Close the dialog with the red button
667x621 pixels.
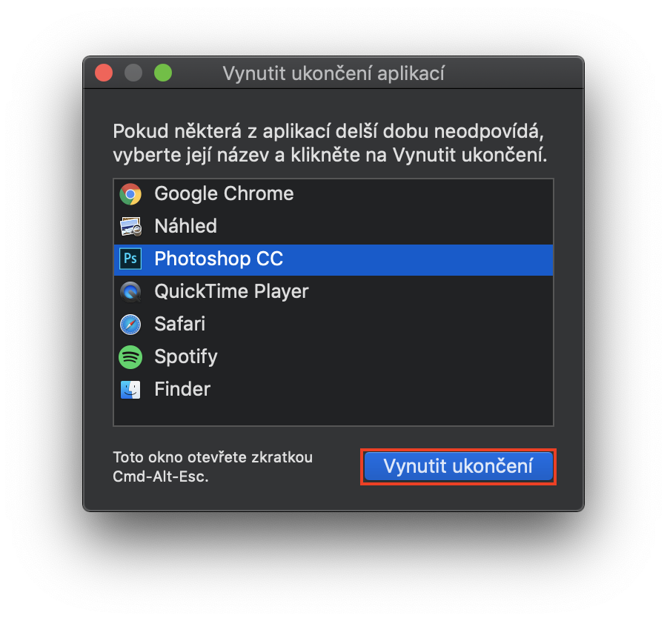tap(104, 73)
